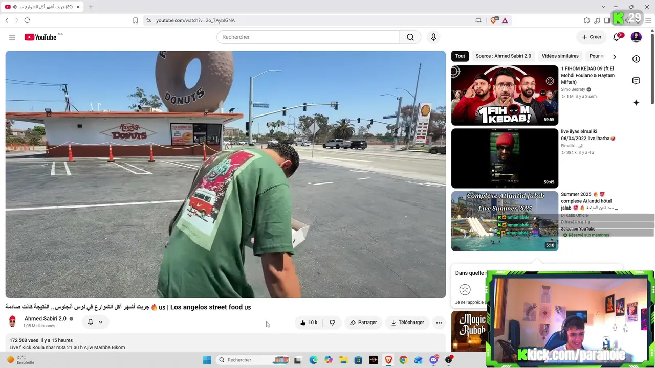
Task: Click the sparkle icon in the side rail
Action: [x=636, y=103]
